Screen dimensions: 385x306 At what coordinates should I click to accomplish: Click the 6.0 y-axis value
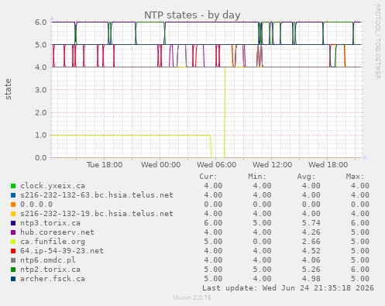pyautogui.click(x=41, y=22)
